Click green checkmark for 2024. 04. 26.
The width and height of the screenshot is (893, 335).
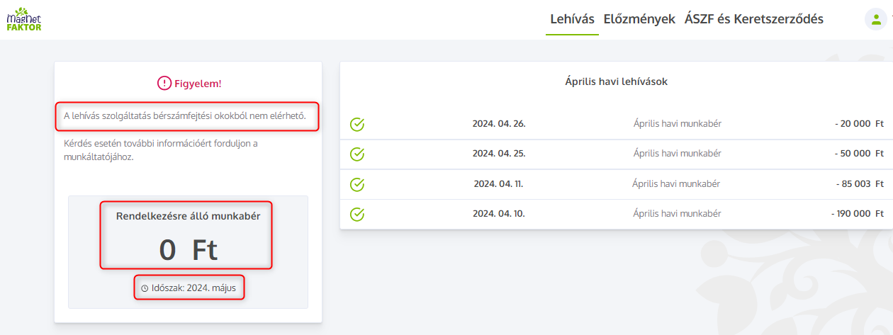tap(357, 125)
